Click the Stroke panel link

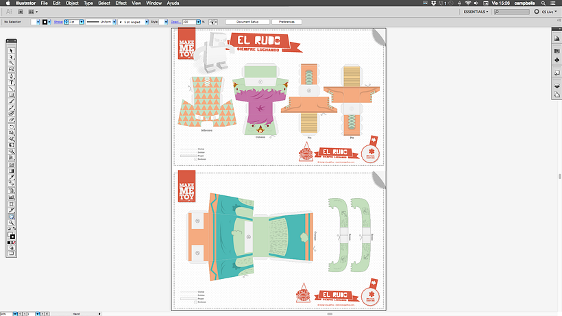(x=58, y=22)
